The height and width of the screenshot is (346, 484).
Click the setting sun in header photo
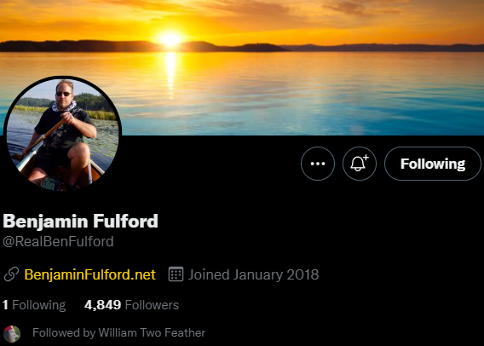170,39
